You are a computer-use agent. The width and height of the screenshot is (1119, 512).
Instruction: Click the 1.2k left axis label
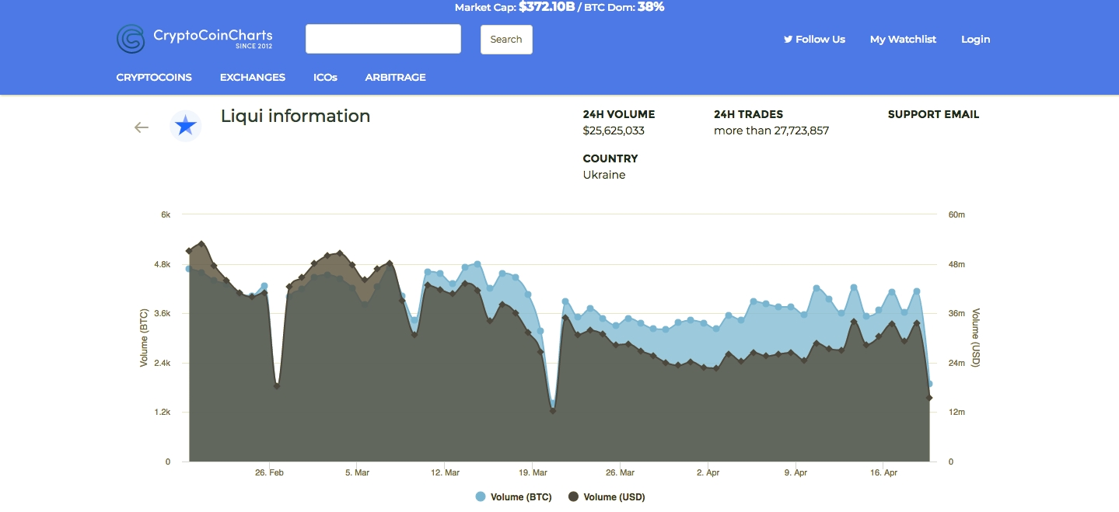tap(163, 413)
